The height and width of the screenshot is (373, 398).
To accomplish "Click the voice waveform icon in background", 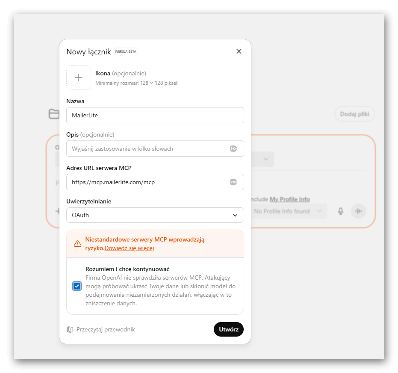I will 358,211.
